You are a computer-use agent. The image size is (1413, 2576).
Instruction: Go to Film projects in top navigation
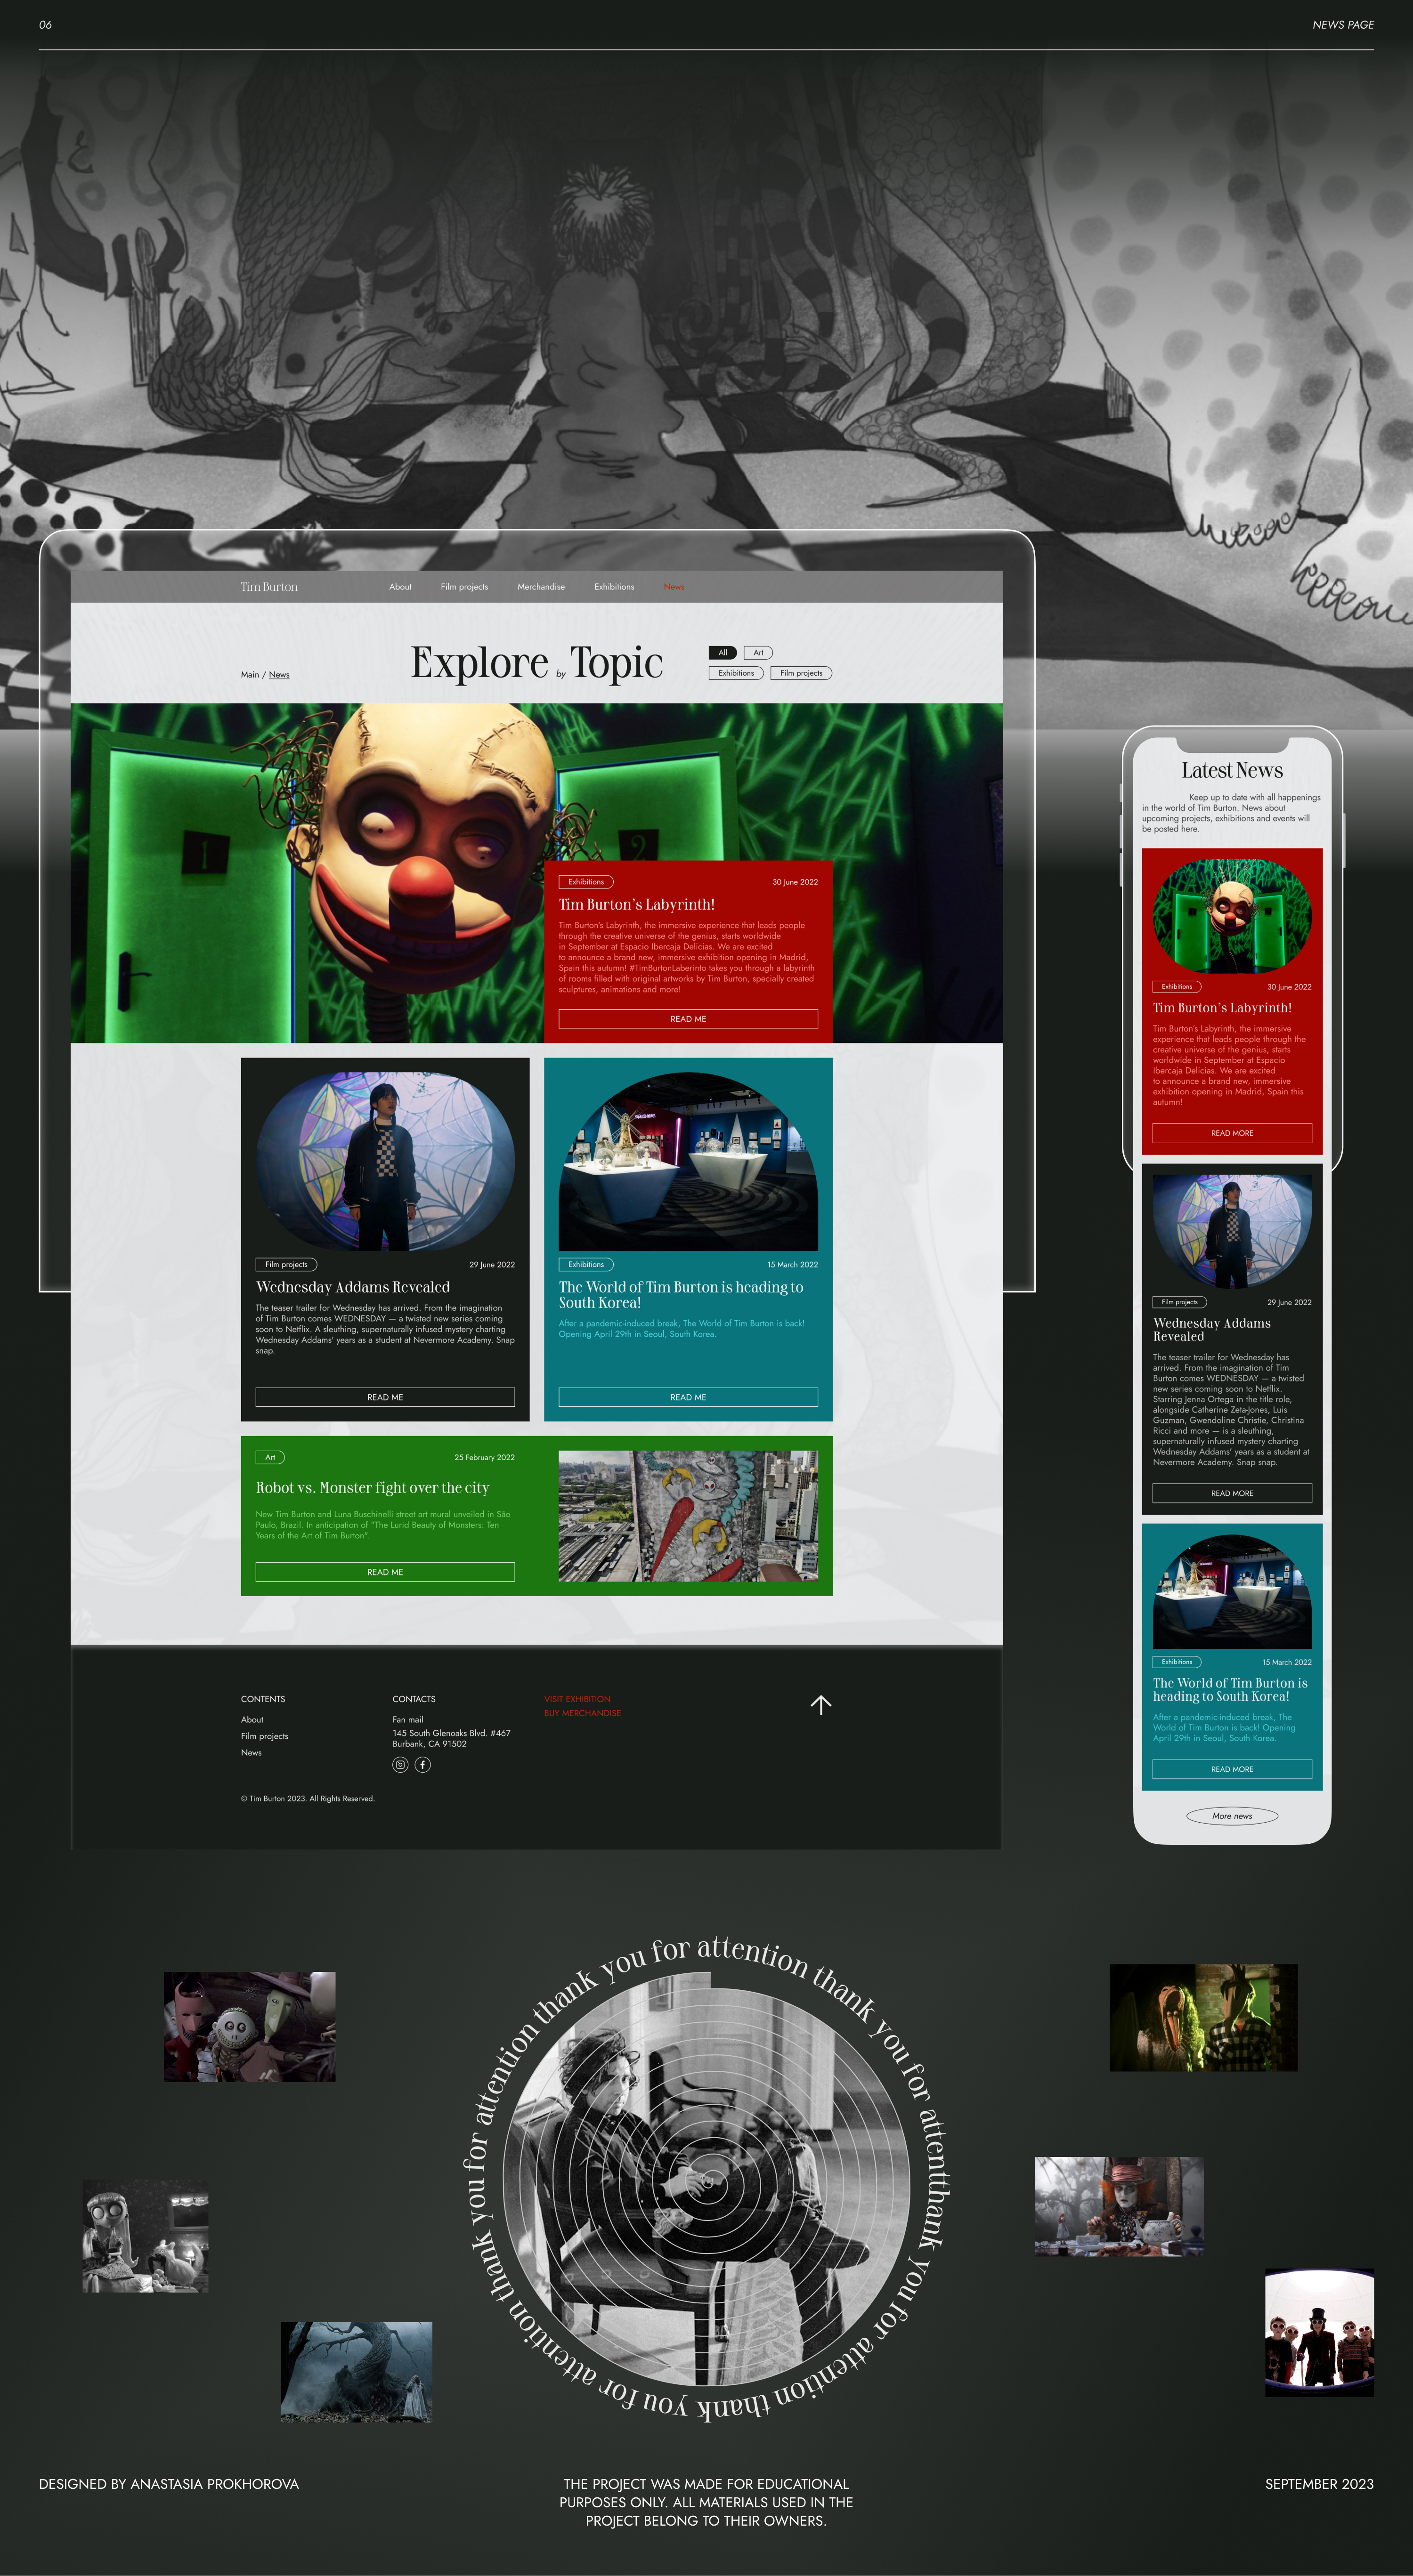click(464, 587)
